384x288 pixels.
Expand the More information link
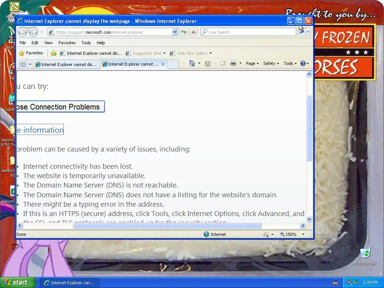[40, 130]
